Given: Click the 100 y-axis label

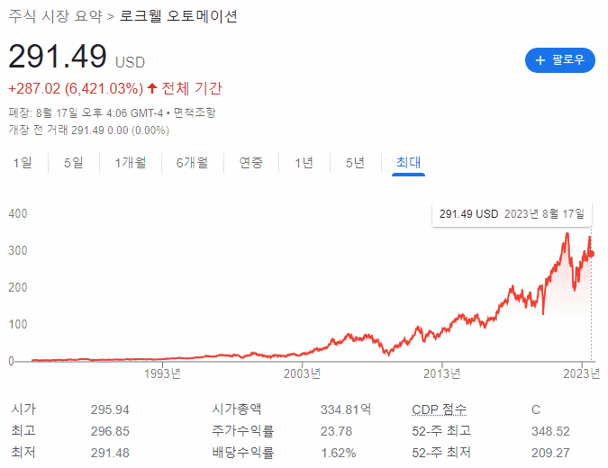Looking at the screenshot, I should pos(18,324).
